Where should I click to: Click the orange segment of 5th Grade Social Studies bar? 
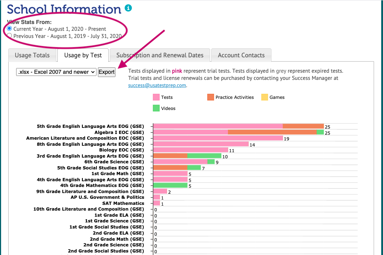click(x=170, y=168)
